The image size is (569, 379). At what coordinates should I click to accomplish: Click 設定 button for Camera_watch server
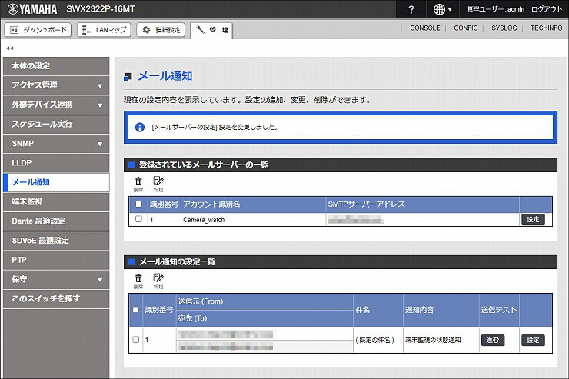pyautogui.click(x=533, y=219)
